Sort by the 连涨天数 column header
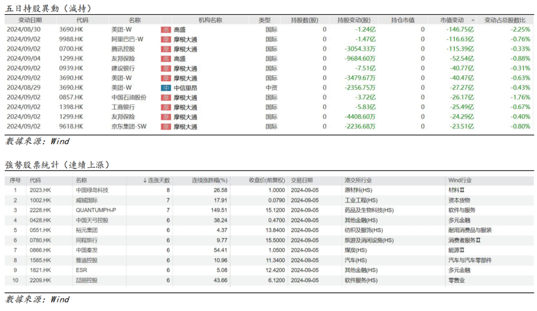 156,180
